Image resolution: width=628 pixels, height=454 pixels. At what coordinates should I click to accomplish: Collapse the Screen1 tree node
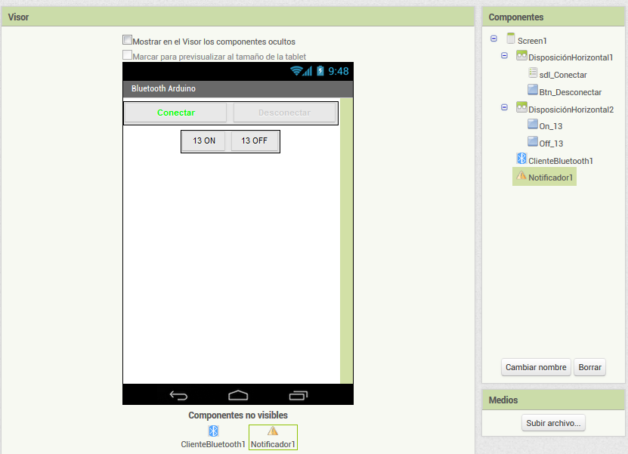(493, 39)
